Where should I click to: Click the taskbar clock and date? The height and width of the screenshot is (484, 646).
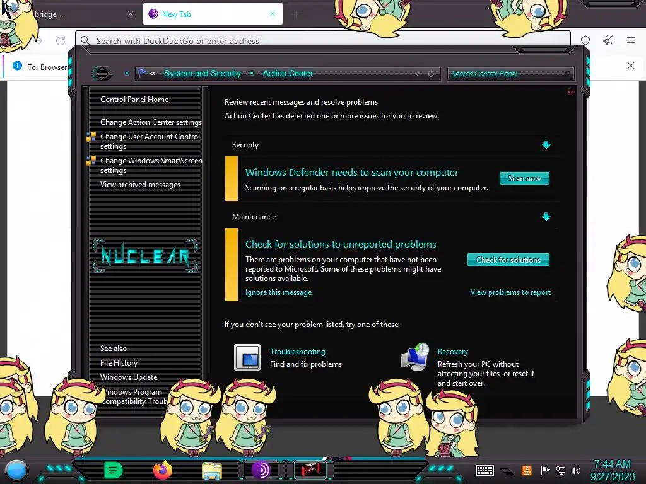tap(612, 470)
